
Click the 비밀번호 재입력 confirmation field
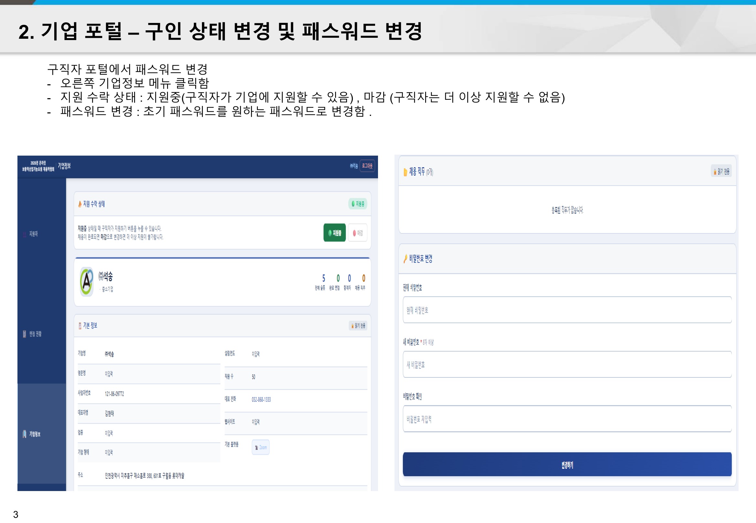567,419
